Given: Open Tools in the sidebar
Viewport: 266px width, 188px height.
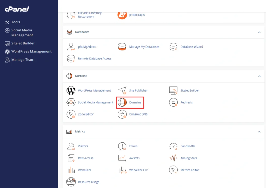Looking at the screenshot, I should 16,22.
